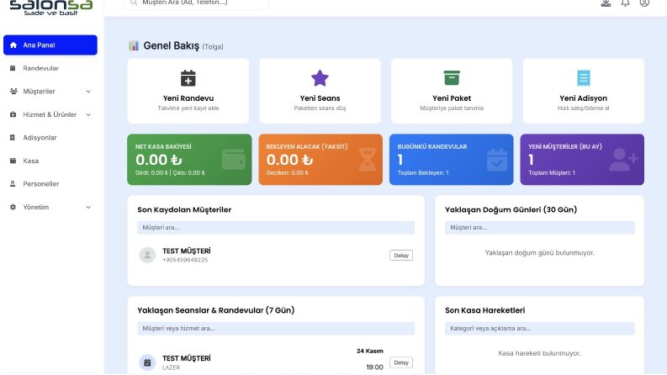Expand the Müşteriler chevron
667x375 pixels.
click(x=88, y=92)
